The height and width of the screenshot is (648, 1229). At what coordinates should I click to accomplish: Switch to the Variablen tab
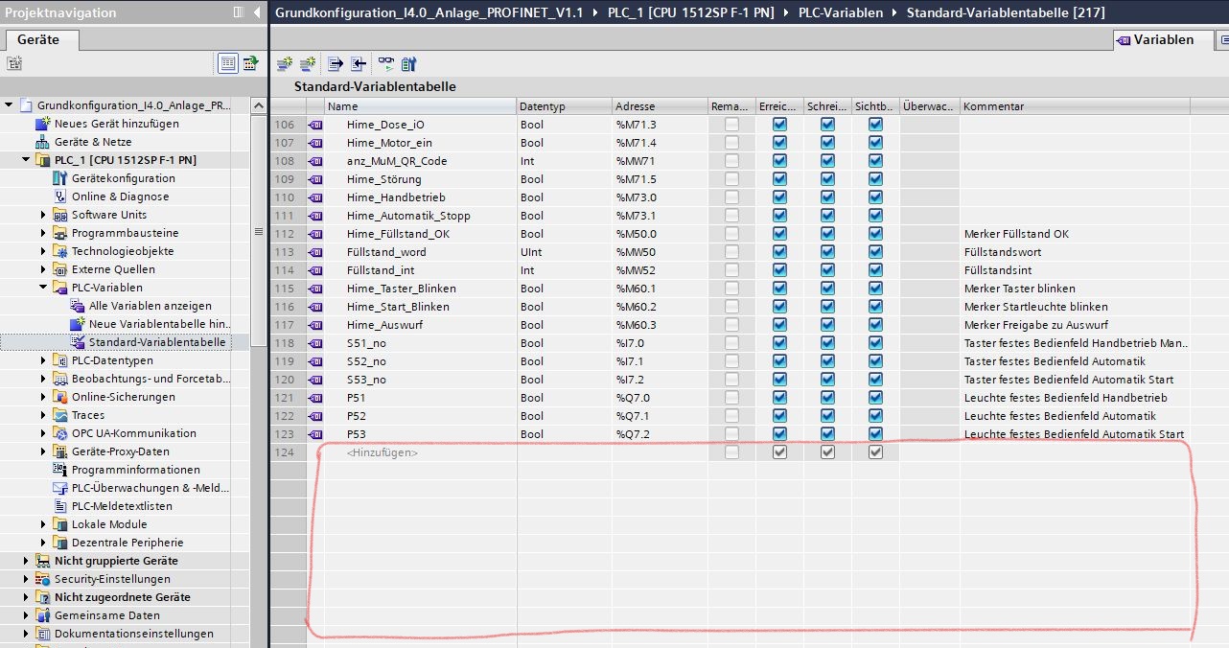coord(1155,40)
